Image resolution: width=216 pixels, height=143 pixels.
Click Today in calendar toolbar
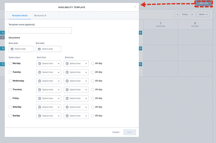[185, 15]
